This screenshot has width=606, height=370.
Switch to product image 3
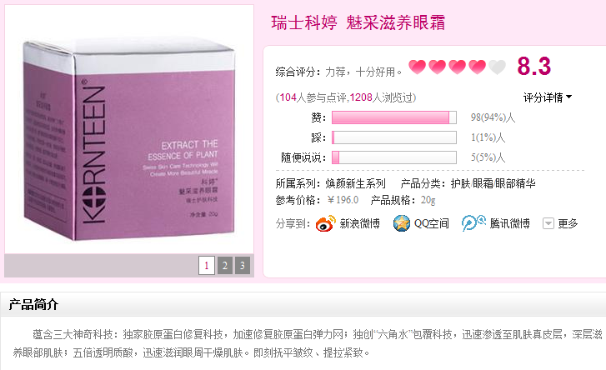(x=243, y=265)
